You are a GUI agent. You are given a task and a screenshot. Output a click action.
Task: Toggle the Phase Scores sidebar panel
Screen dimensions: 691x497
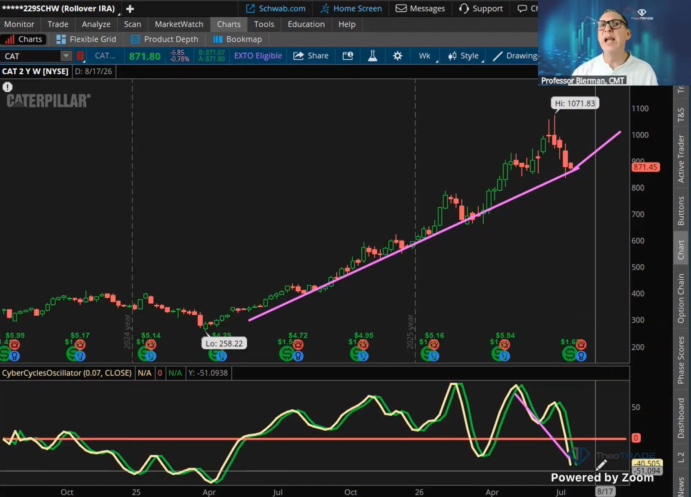coord(681,360)
